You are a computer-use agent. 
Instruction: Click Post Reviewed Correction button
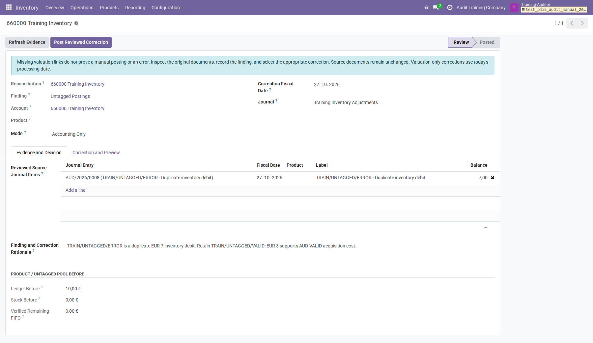pyautogui.click(x=81, y=42)
